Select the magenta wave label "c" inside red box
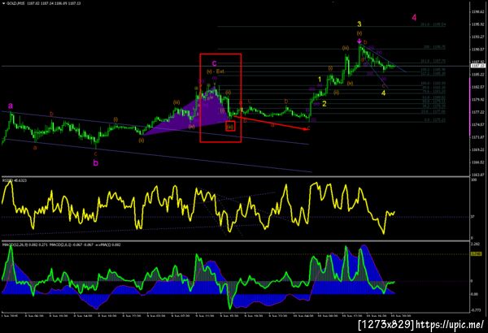The width and height of the screenshot is (488, 333). tap(214, 63)
